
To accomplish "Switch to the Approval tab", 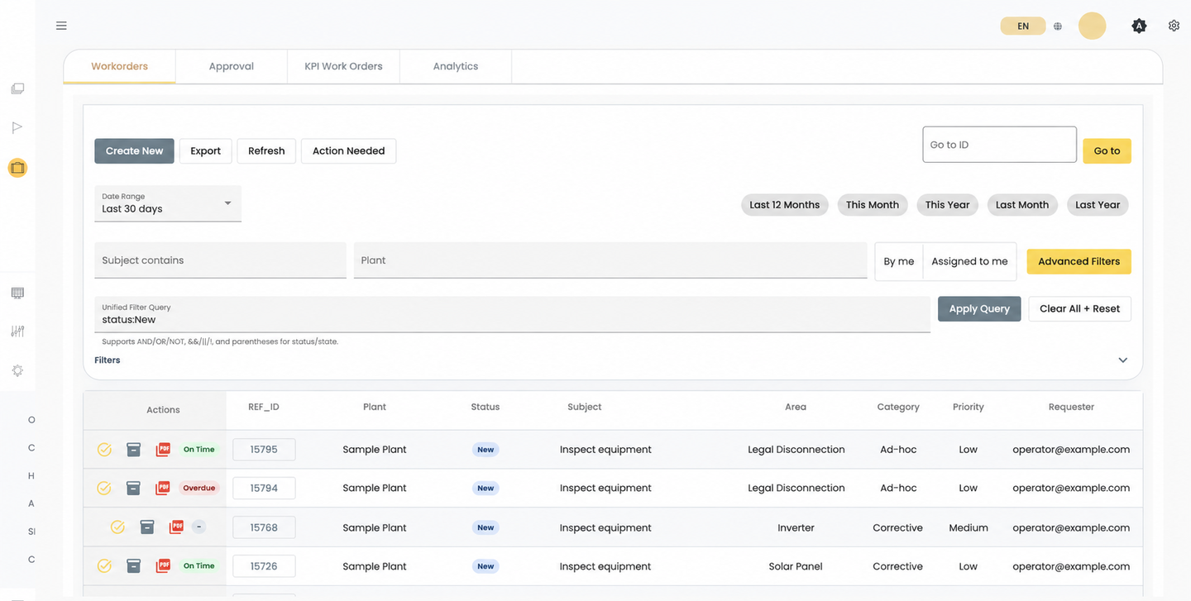I will (x=232, y=66).
